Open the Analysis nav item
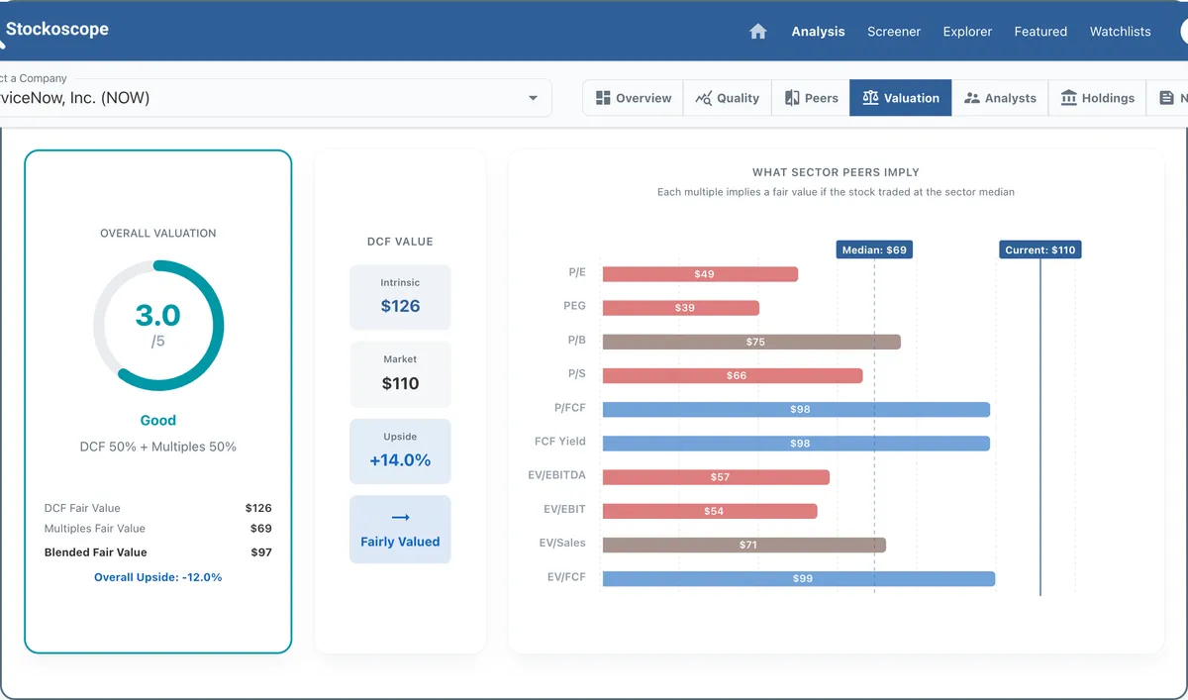The width and height of the screenshot is (1188, 700). pyautogui.click(x=818, y=32)
